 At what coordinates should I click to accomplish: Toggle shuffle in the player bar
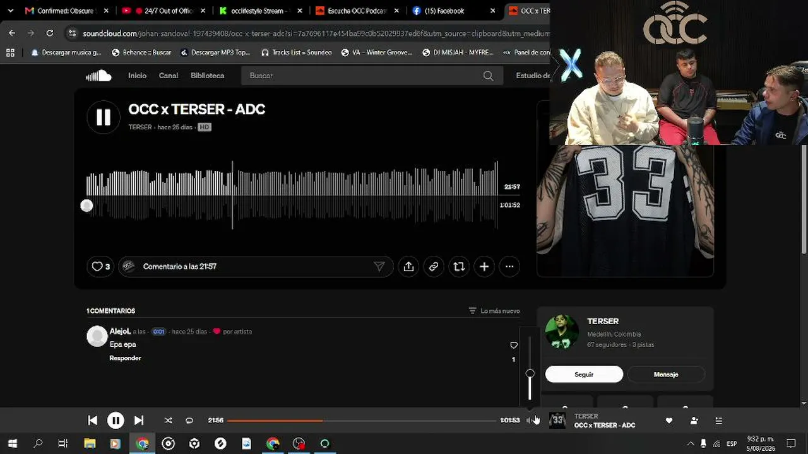[x=168, y=421]
